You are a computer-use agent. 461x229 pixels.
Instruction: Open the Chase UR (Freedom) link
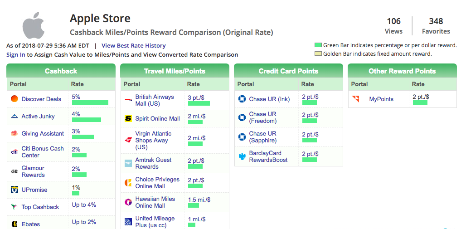point(262,117)
